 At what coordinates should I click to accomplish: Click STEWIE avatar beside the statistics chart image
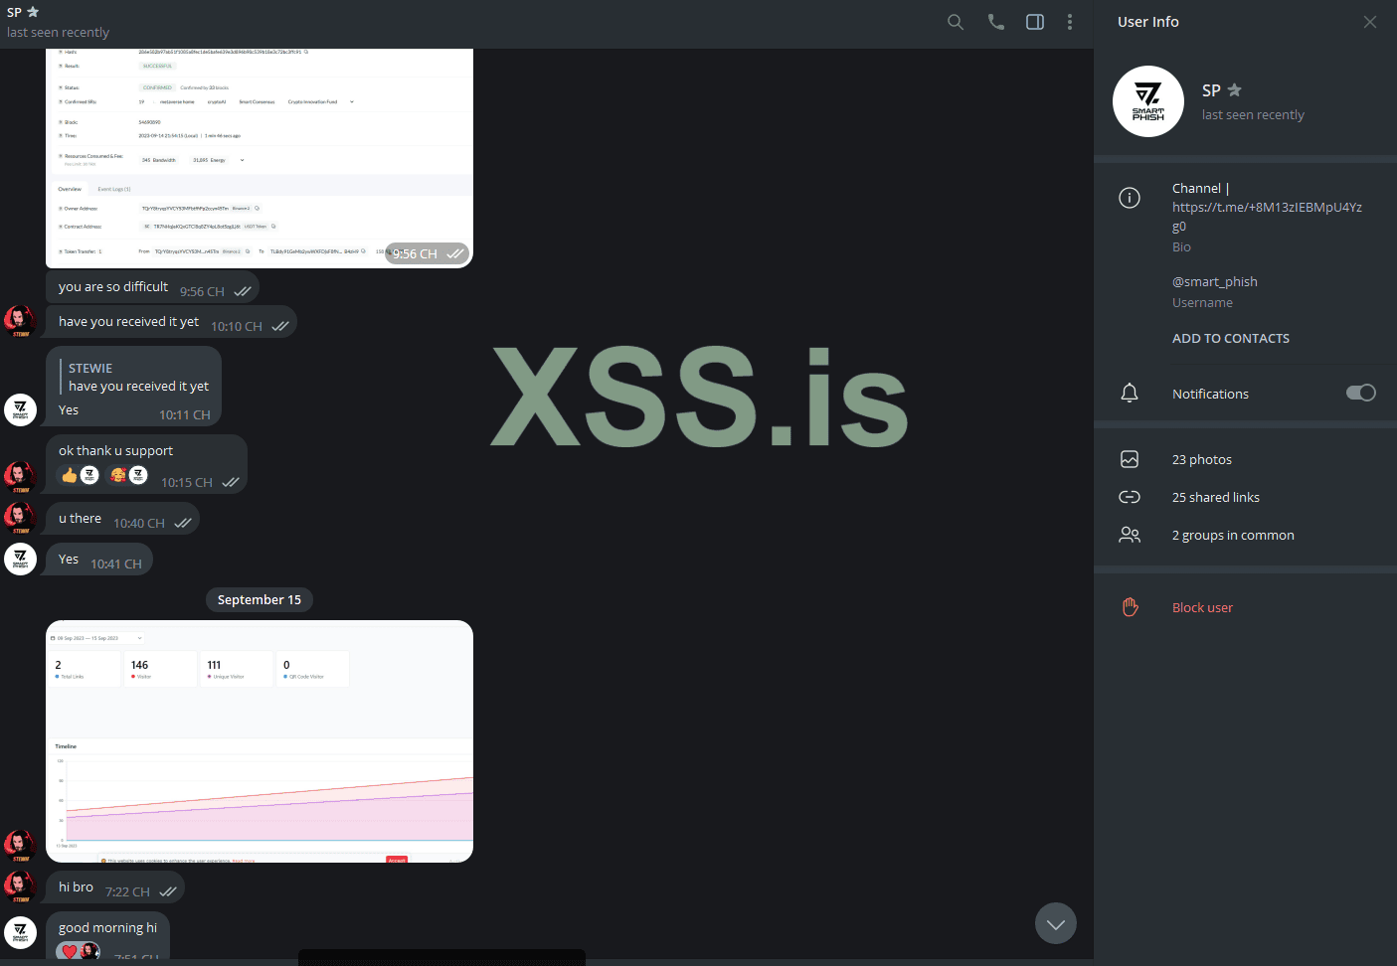click(20, 846)
